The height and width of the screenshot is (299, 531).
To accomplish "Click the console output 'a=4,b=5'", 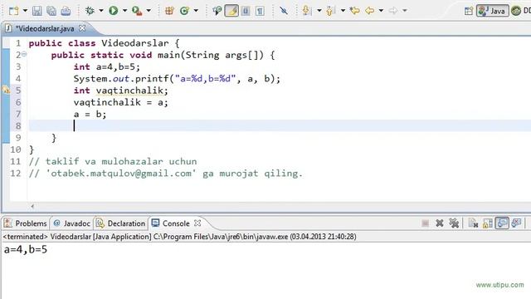I will pyautogui.click(x=26, y=250).
